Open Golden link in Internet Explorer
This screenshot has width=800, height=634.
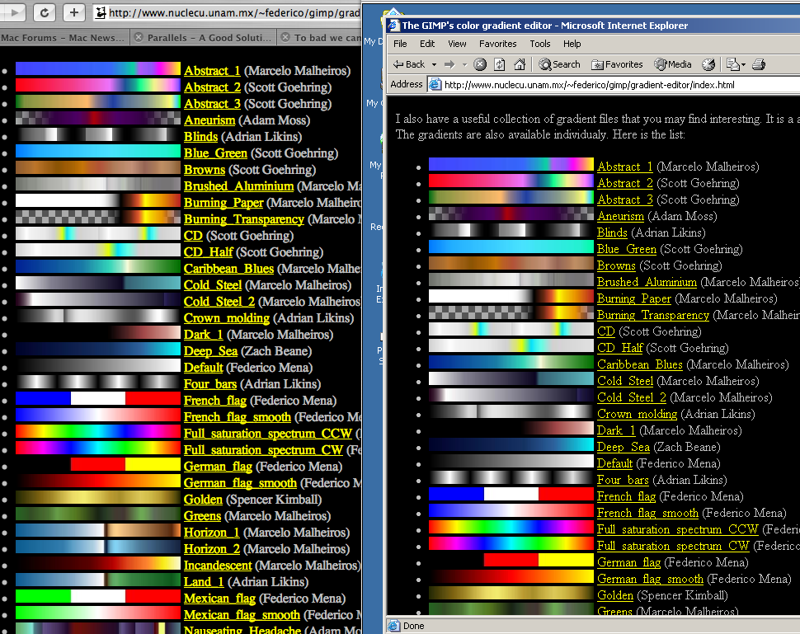614,595
